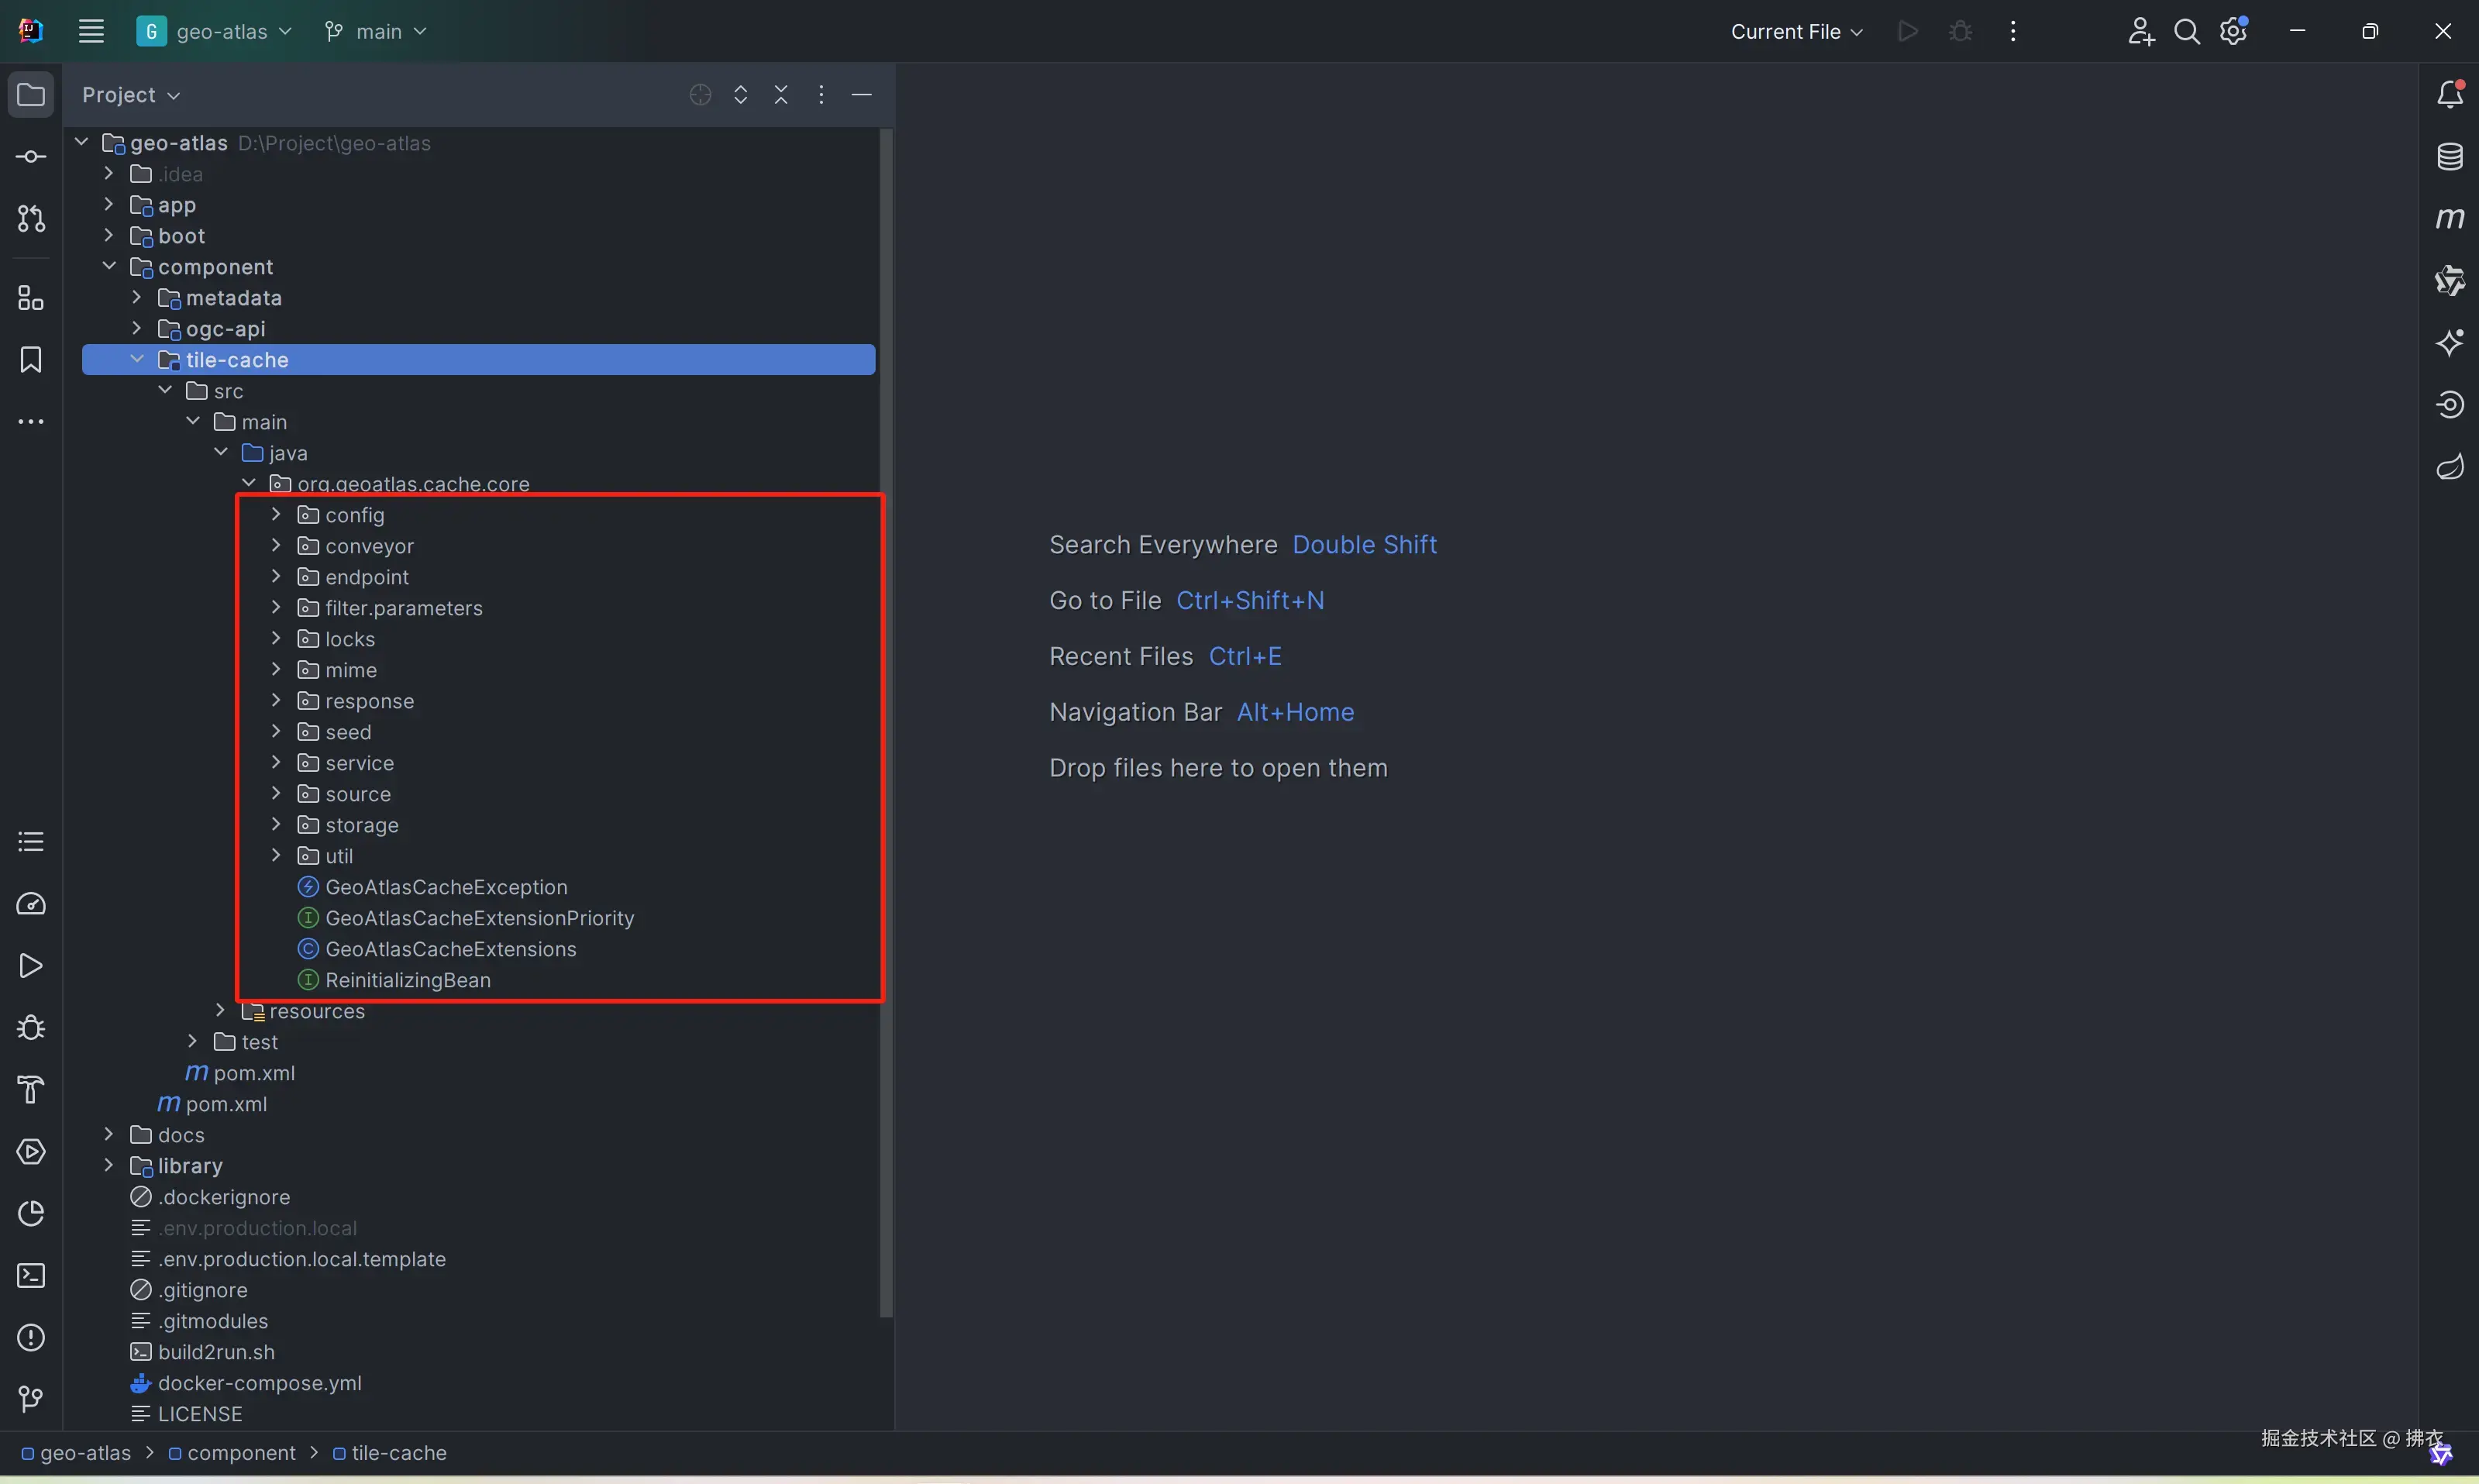Open the Notifications bell
Screen dimensions: 2479x1484
(x=2449, y=95)
